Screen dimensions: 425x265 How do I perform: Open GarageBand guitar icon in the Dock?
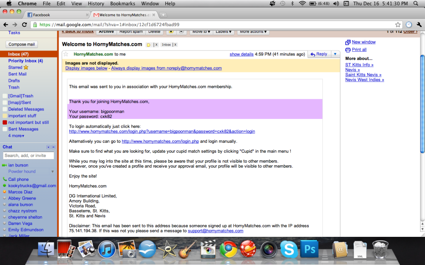(188, 249)
